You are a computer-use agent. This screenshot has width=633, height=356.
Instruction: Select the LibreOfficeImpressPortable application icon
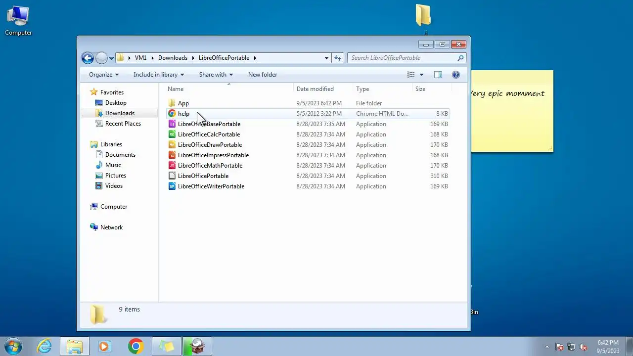coord(172,155)
